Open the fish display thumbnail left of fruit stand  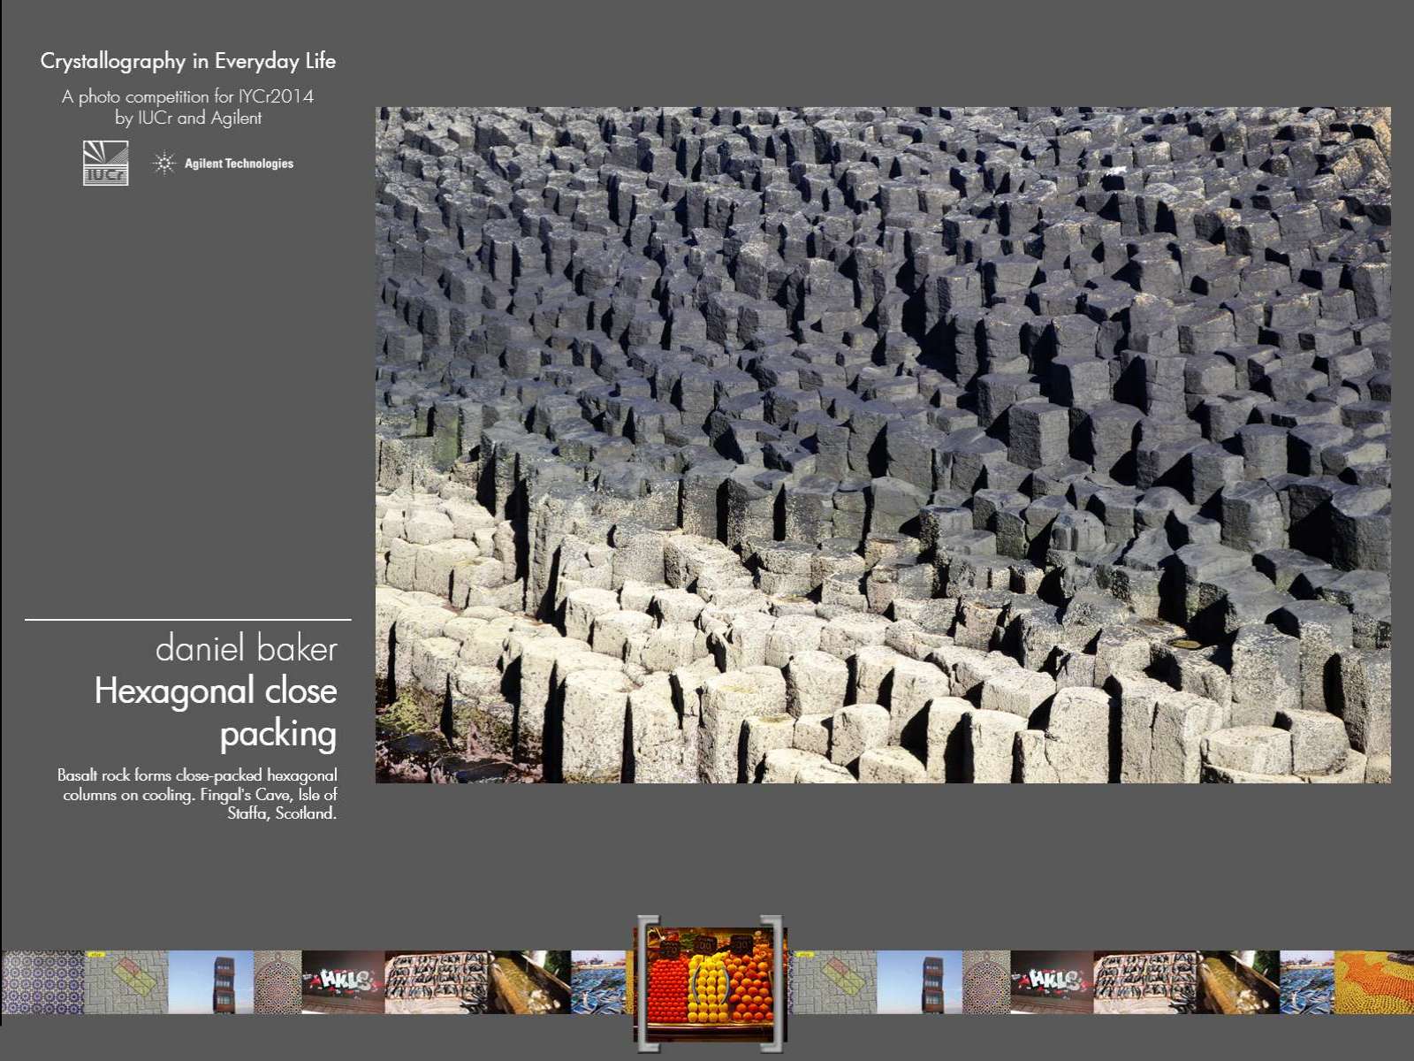[437, 982]
